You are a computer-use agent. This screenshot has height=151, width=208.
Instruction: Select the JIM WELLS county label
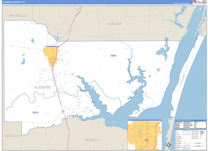(18, 15)
